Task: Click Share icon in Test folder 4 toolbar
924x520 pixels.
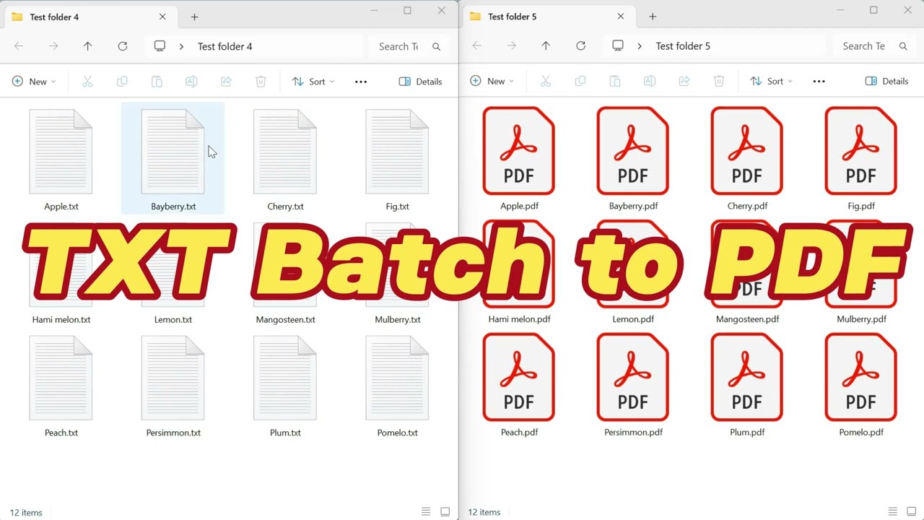Action: point(226,82)
